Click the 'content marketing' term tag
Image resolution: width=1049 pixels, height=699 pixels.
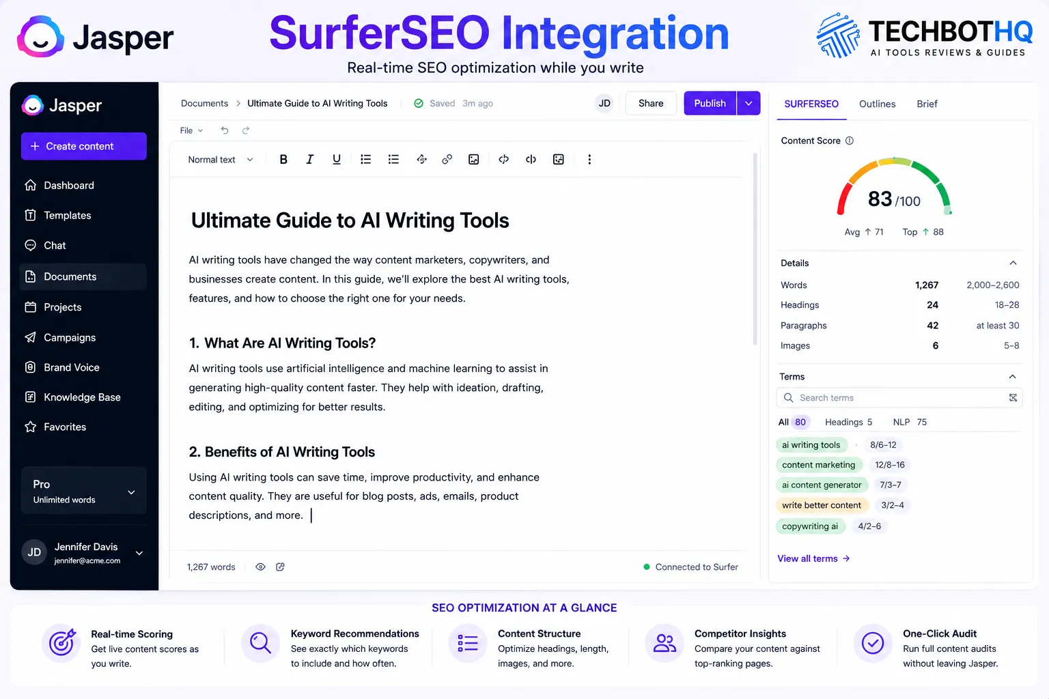(x=818, y=465)
